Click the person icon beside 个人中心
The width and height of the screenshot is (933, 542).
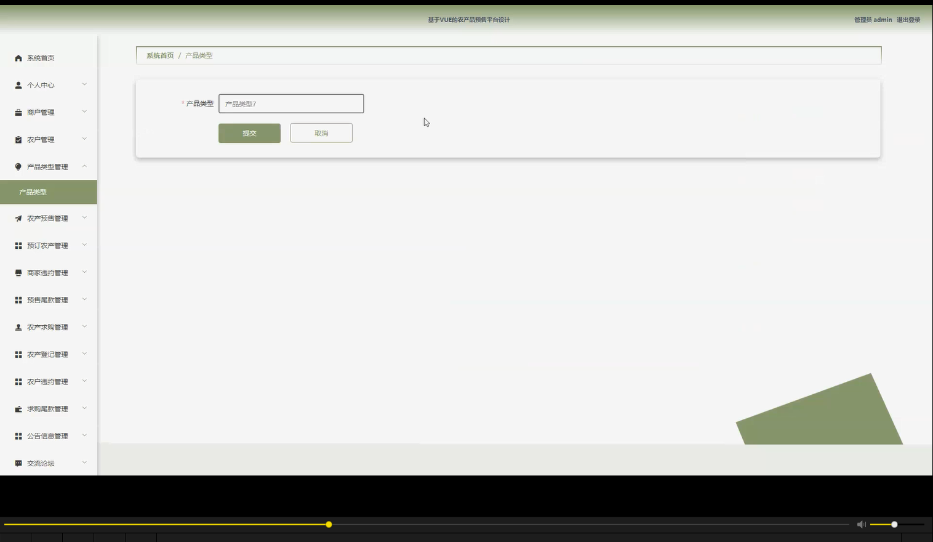coord(18,85)
